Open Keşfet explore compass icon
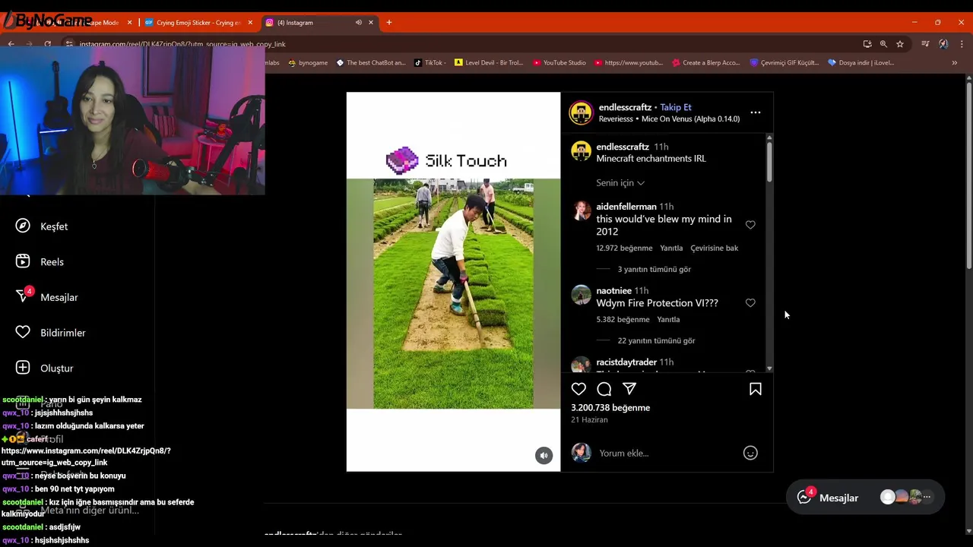The image size is (973, 547). click(23, 226)
